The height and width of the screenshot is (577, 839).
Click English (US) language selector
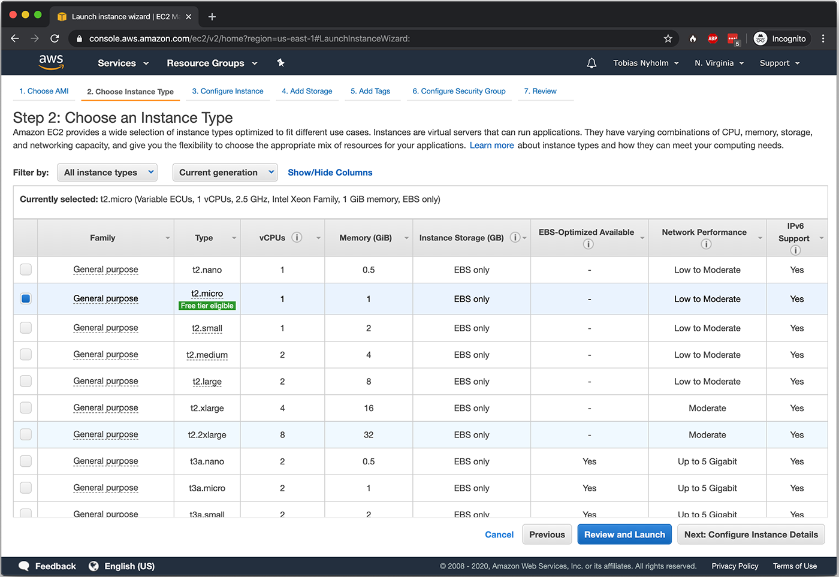point(129,566)
